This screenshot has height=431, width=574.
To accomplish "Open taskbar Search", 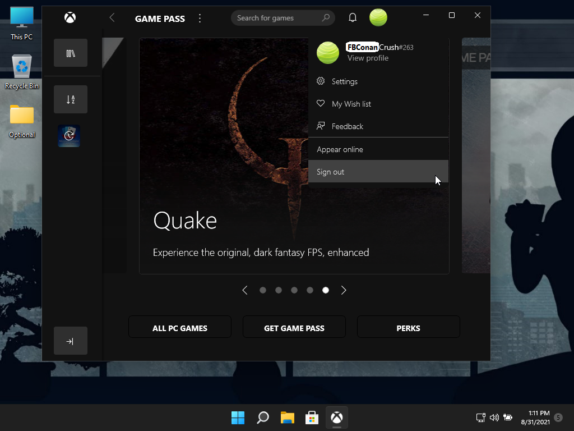I will 263,418.
